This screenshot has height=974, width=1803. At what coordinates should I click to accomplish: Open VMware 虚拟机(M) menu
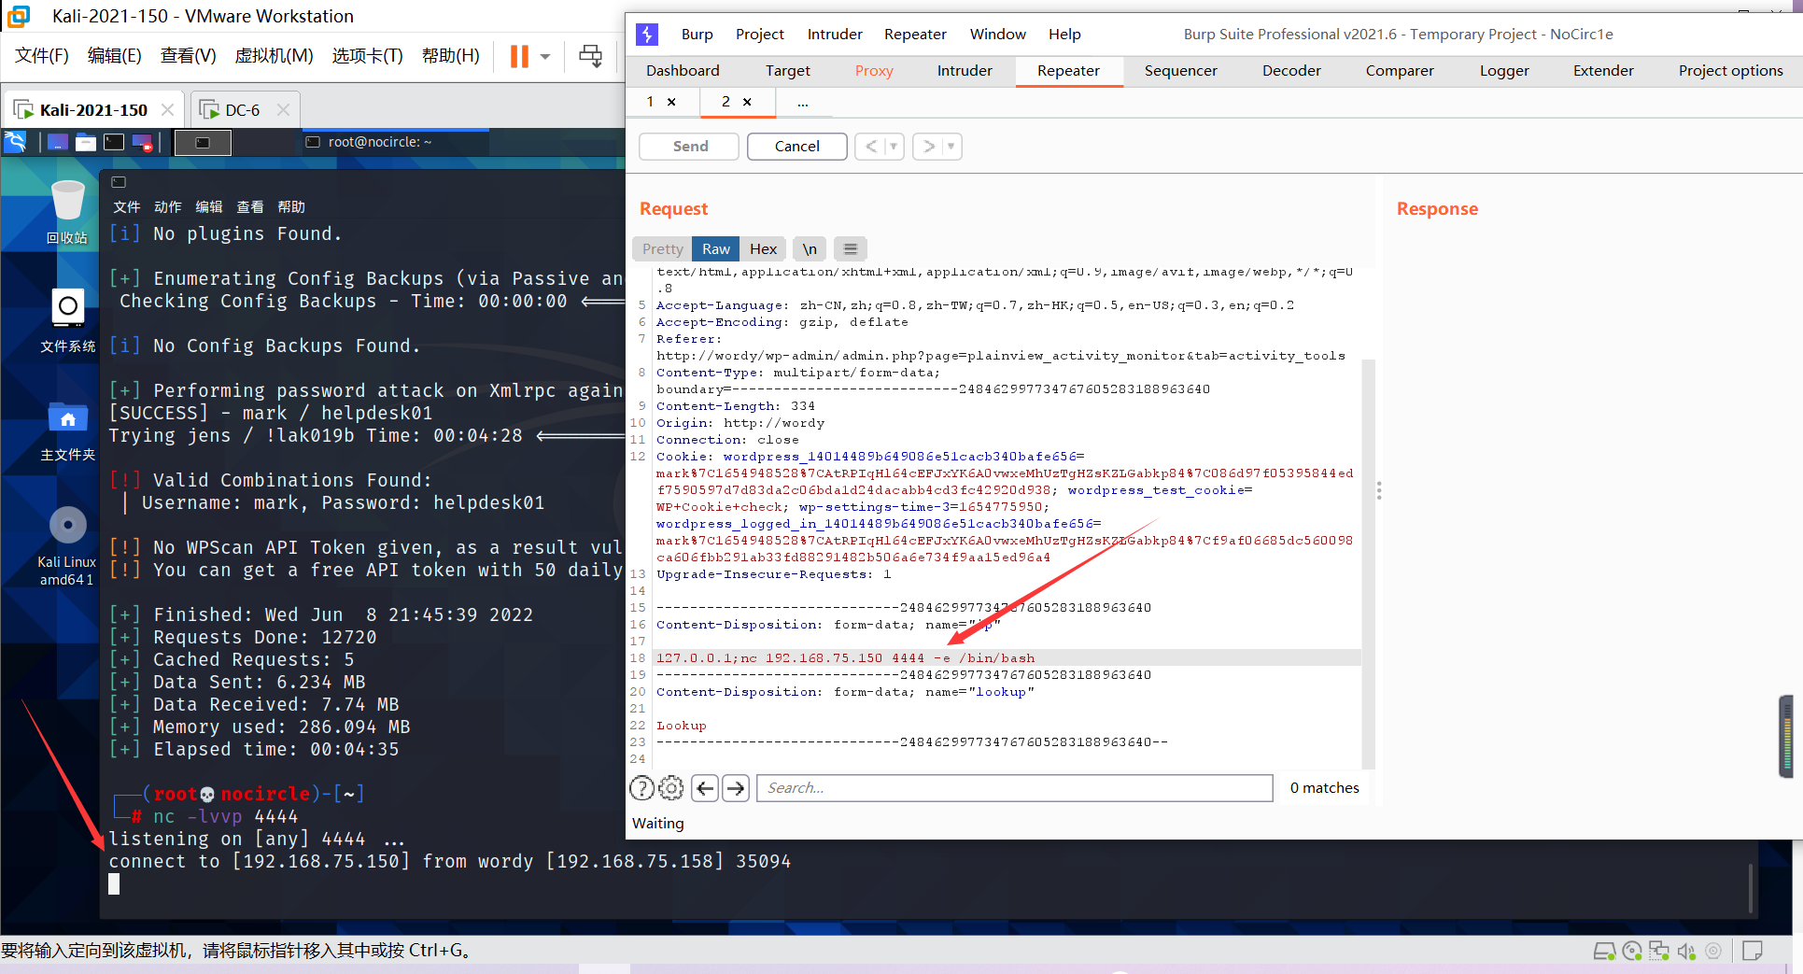pos(274,56)
